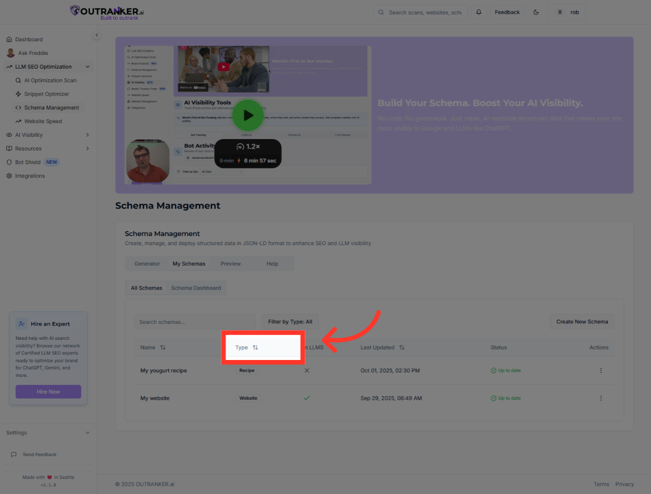651x494 pixels.
Task: Expand the AI Visibility menu
Action: 87,135
